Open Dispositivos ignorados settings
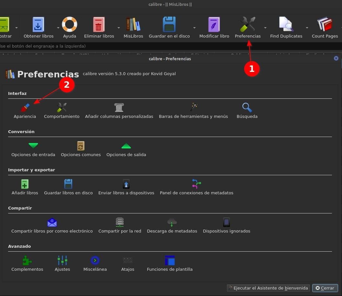Screen dimensions: 342x296 click(226, 226)
